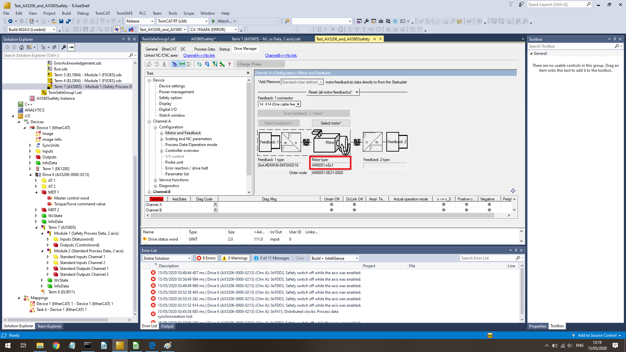The image size is (626, 352).
Task: Click the red question mark help icon
Action: click(230, 64)
